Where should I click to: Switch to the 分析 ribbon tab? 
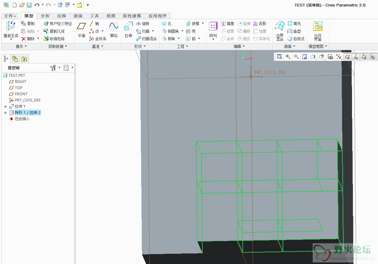pos(45,16)
